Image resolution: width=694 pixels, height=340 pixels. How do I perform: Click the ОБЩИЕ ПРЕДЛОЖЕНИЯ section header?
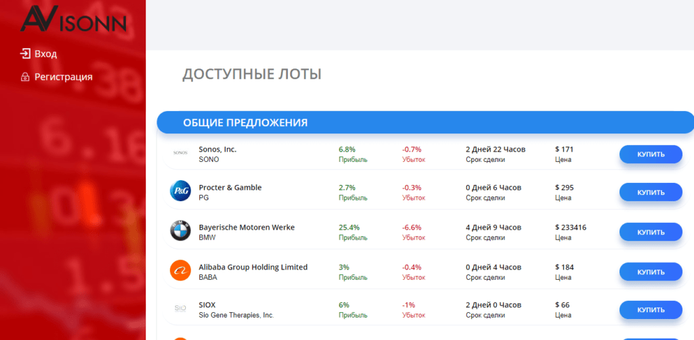click(x=426, y=123)
